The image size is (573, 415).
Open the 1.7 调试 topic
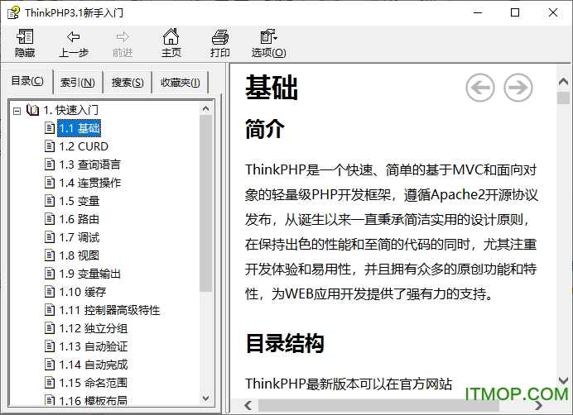(79, 237)
